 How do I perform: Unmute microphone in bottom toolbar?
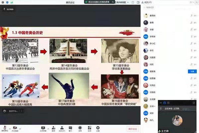coord(5,128)
